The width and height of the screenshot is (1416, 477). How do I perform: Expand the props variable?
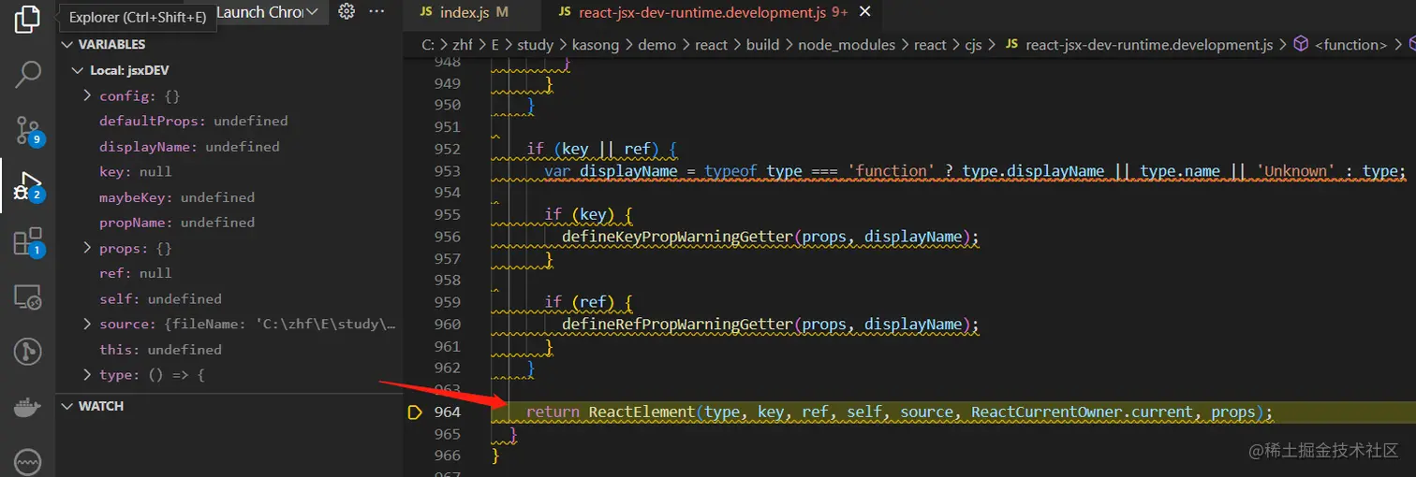coord(87,249)
